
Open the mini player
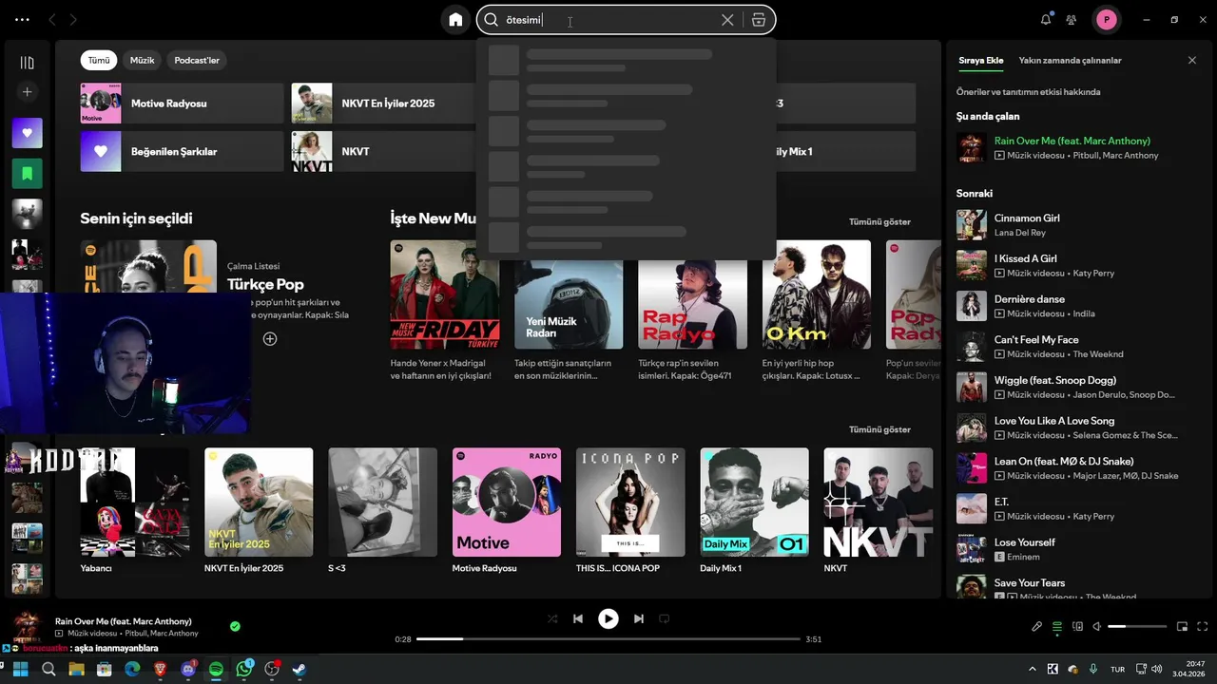pyautogui.click(x=1183, y=627)
